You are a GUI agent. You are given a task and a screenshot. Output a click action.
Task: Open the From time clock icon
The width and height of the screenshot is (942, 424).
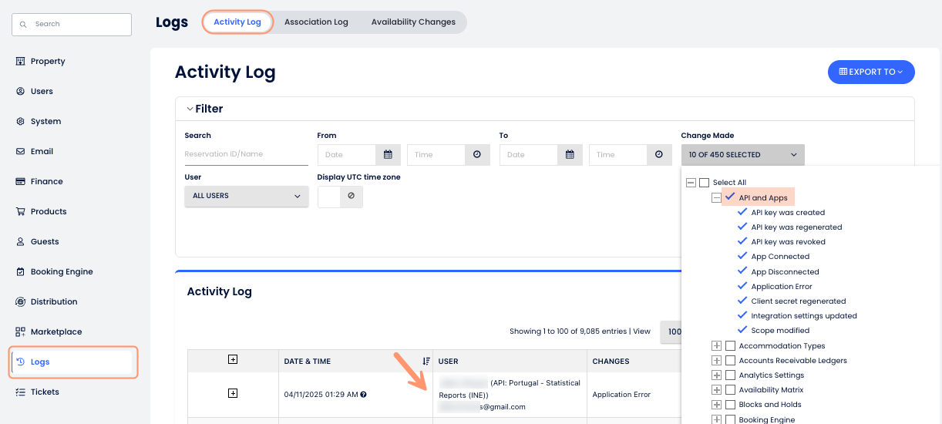477,154
